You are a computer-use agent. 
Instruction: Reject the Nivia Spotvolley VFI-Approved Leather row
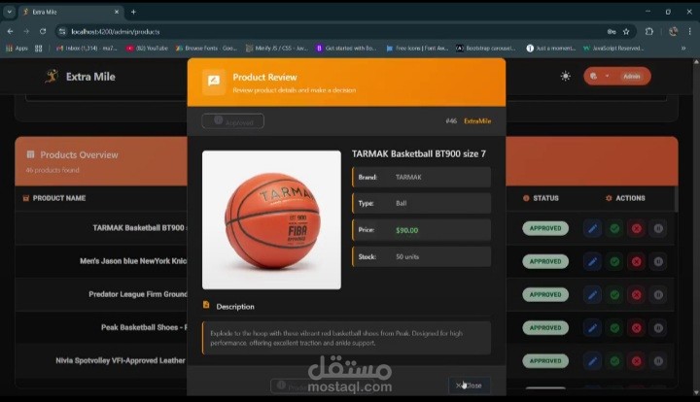click(637, 361)
